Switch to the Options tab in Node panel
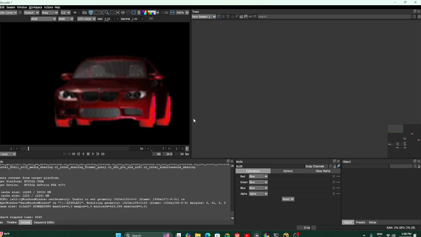 coord(288,171)
